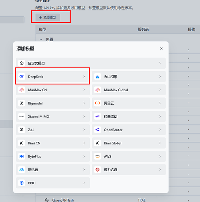Expand PPIO via its right chevron
The image size is (200, 202).
[x=84, y=183]
